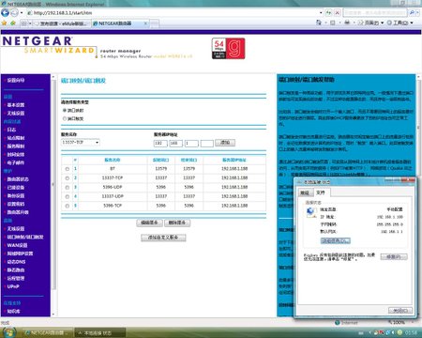Open WAN settings link in sidebar
The height and width of the screenshot is (338, 422).
coord(17,245)
